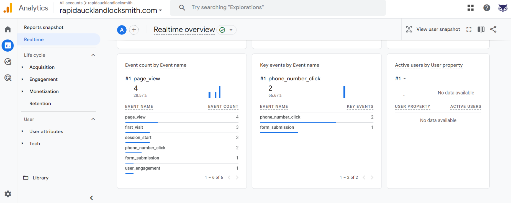Enter fullscreen mode for realtime report
Image resolution: width=511 pixels, height=203 pixels.
[469, 29]
